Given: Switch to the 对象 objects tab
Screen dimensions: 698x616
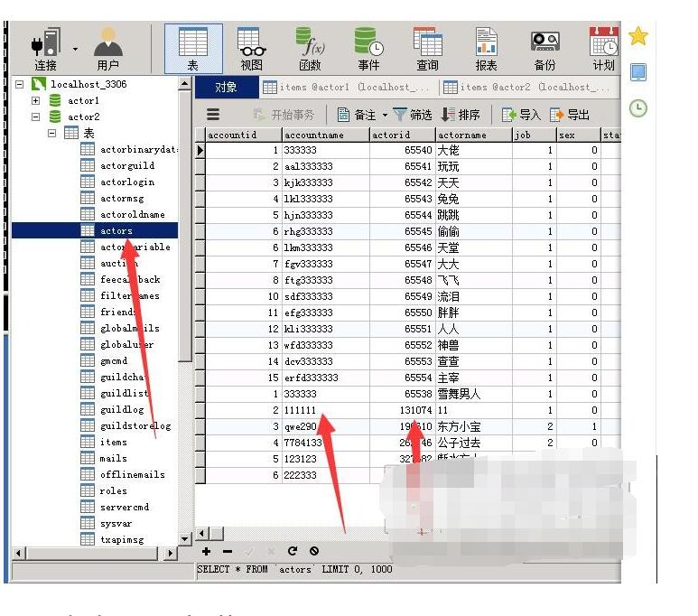Looking at the screenshot, I should click(226, 88).
